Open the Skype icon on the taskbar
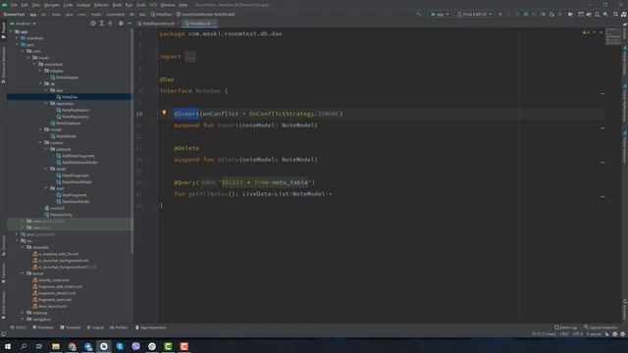 [x=120, y=346]
